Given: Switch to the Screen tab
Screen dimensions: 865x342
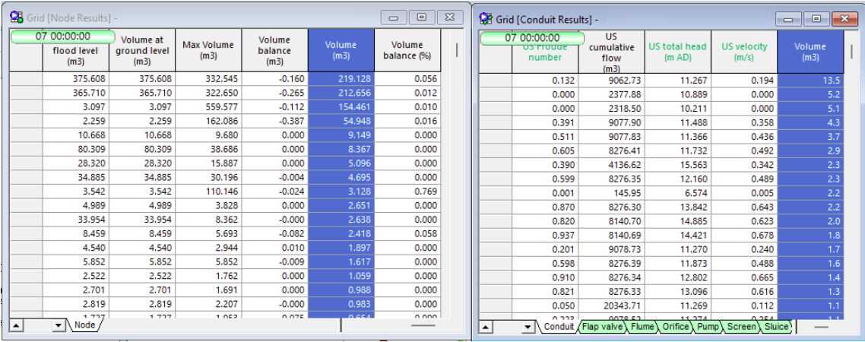Looking at the screenshot, I should point(741,327).
